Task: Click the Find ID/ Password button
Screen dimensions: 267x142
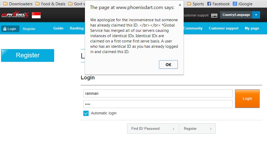Action: point(153,129)
